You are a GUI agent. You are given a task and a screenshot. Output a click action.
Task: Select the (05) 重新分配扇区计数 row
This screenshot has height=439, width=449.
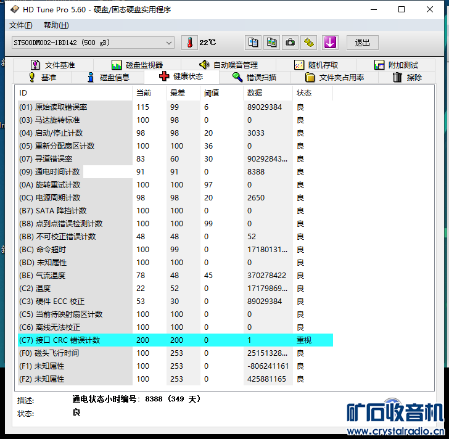pos(175,146)
